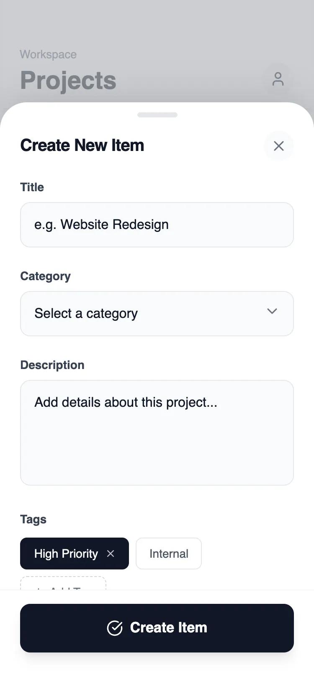Screen dimensions: 314x681
Task: Click the Category field label
Action: tap(45, 276)
